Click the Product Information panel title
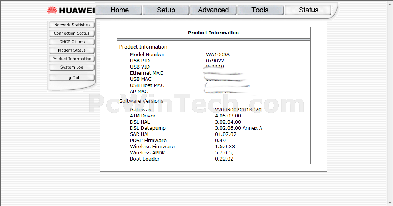 click(213, 33)
